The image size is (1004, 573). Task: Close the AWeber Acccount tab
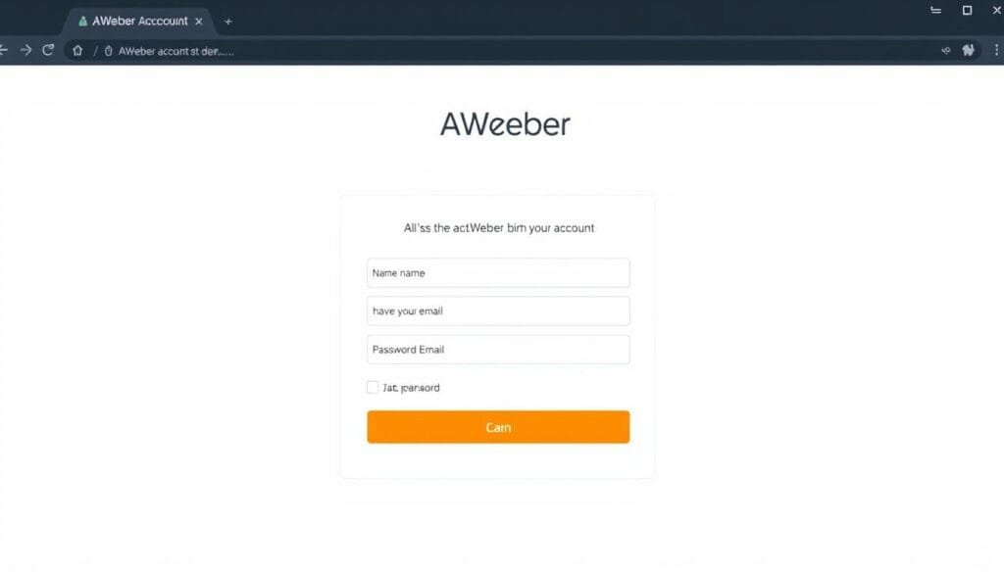pos(198,22)
